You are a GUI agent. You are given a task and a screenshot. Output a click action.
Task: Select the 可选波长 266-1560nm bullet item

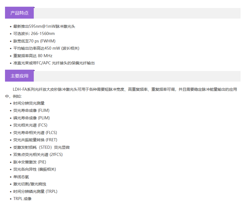click(x=34, y=34)
